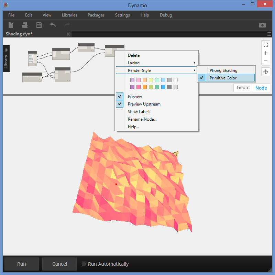Switch to Node navigation mode
The height and width of the screenshot is (275, 275).
click(x=261, y=88)
